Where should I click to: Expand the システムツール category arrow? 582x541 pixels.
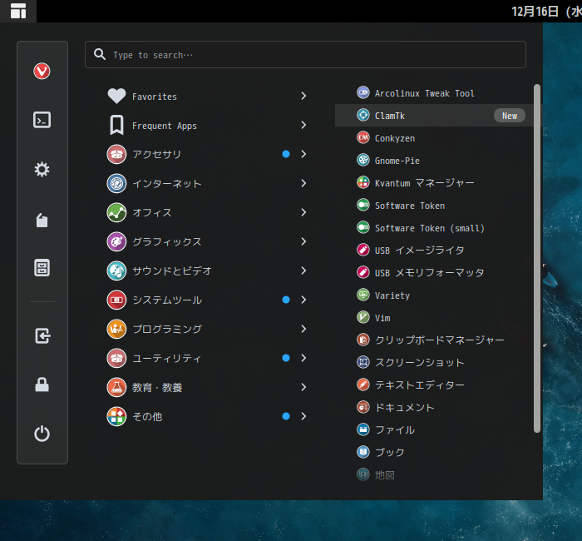303,300
